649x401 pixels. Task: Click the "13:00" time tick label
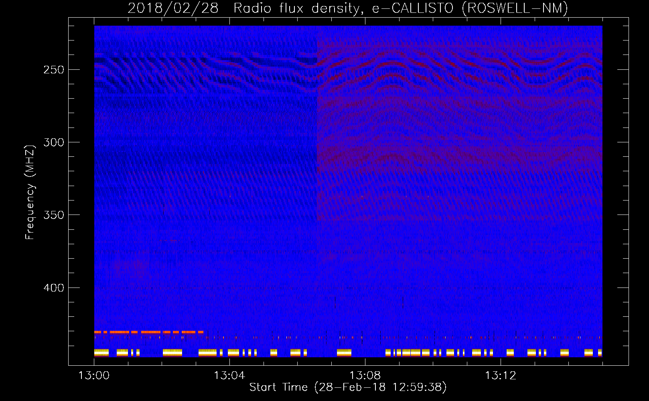pos(94,376)
